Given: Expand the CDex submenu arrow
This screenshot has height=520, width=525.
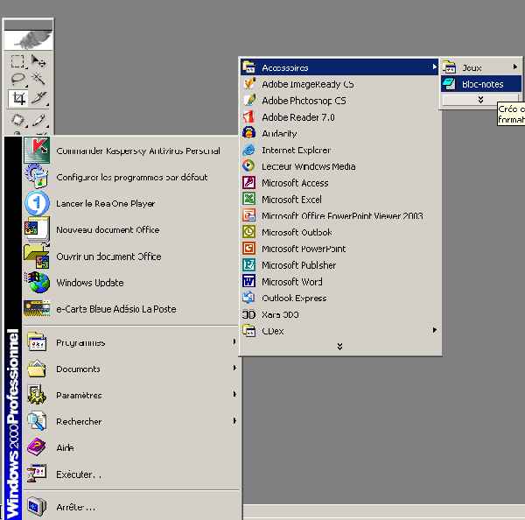Looking at the screenshot, I should [x=434, y=330].
